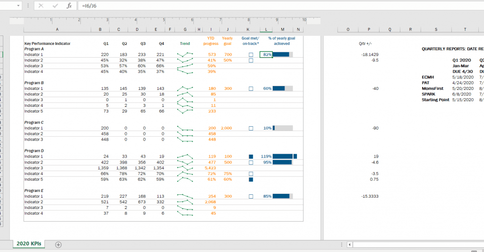
Task: Click the '% of yearly goal achieved' heading
Action: [x=282, y=41]
